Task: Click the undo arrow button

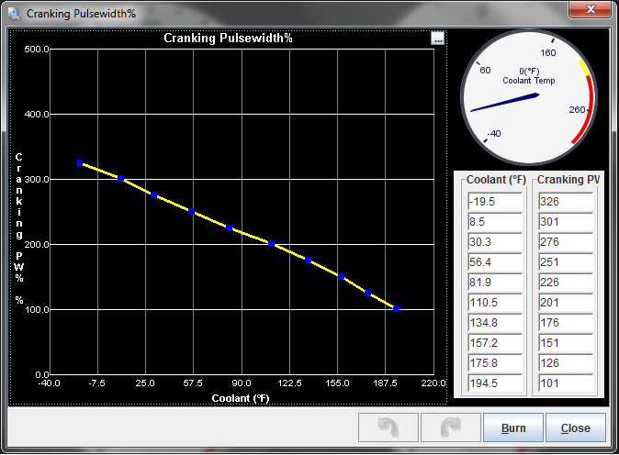Action: [x=388, y=427]
